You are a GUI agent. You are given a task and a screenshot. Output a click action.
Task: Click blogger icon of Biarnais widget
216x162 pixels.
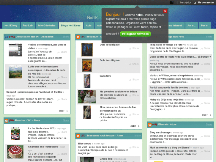coord(150,125)
